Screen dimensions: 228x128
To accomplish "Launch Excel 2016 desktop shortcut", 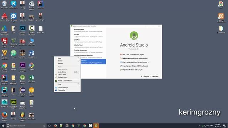I will point(31,79).
